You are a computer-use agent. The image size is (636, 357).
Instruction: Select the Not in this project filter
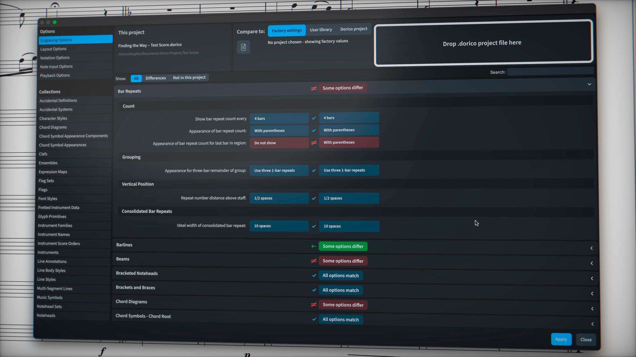click(189, 77)
